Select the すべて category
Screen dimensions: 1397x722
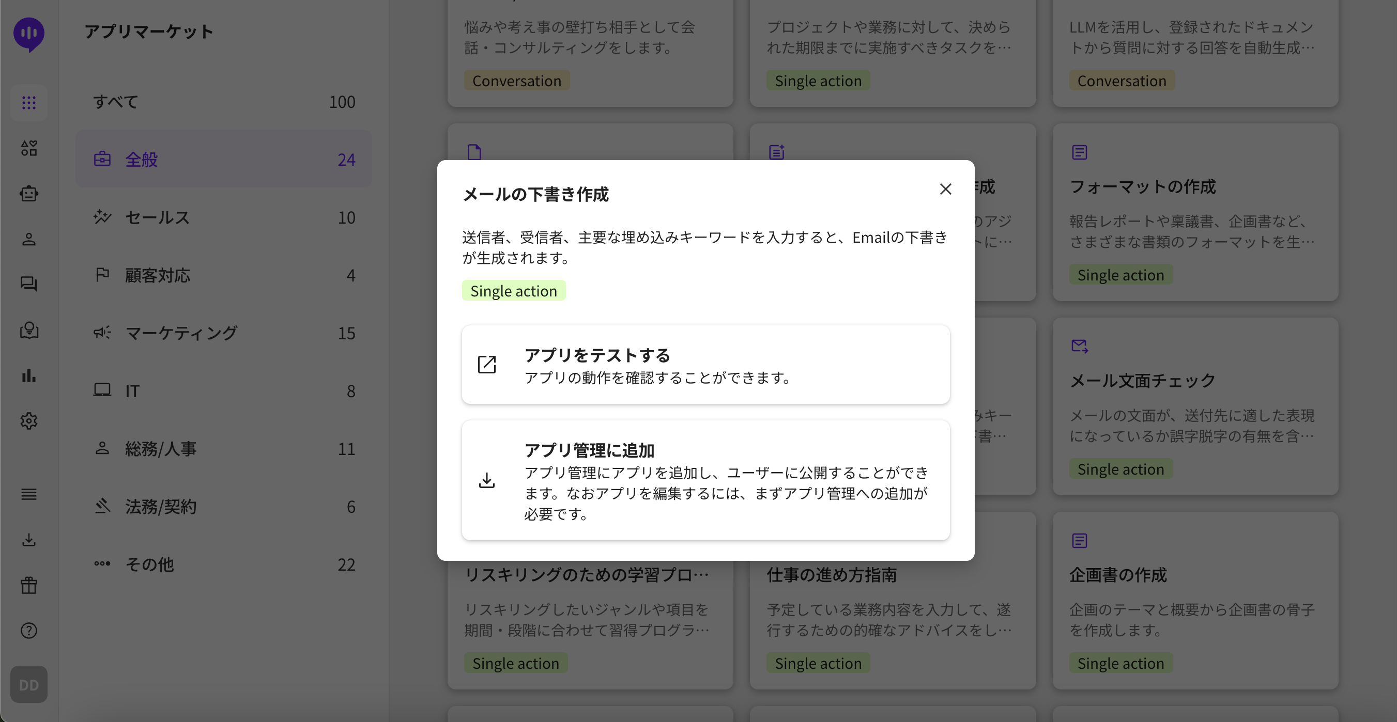(x=223, y=102)
